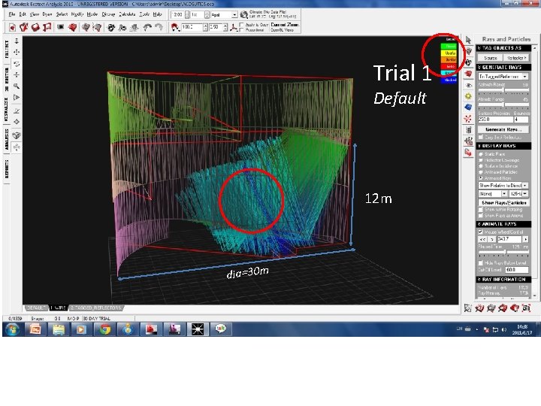Collapse the Display Rays section
The height and width of the screenshot is (406, 541).
(x=503, y=146)
